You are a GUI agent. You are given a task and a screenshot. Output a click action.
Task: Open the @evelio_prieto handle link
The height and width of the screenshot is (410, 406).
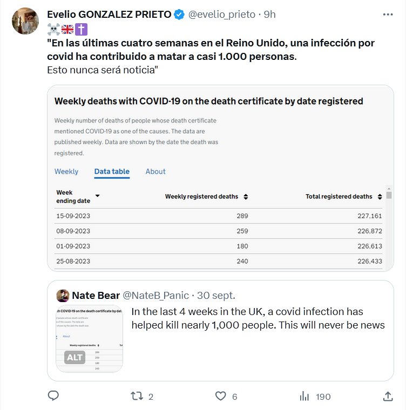tap(221, 15)
